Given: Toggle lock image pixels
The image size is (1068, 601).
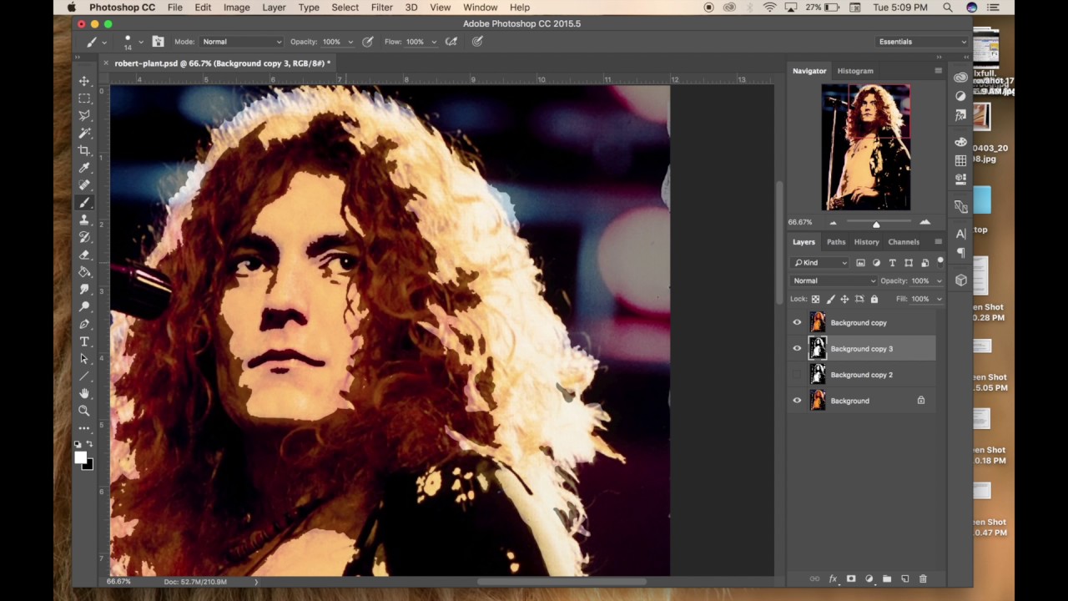Looking at the screenshot, I should [830, 299].
